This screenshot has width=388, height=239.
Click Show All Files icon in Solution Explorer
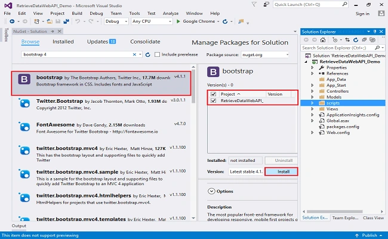click(x=372, y=40)
